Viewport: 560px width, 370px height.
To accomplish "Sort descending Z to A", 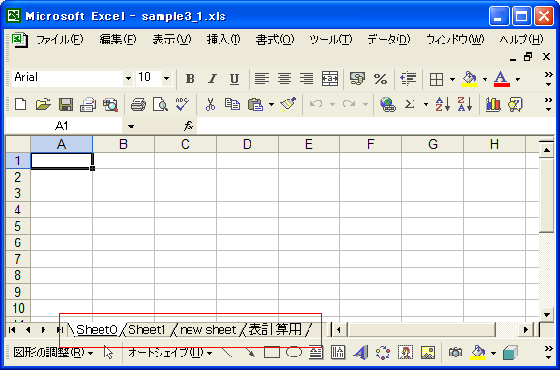I will point(465,104).
